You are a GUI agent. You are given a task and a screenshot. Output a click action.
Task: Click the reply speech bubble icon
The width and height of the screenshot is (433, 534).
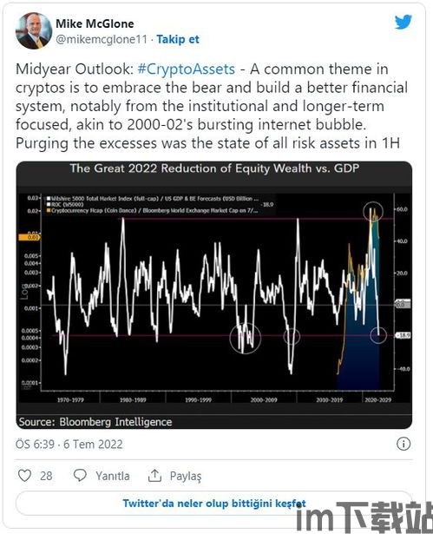point(80,476)
